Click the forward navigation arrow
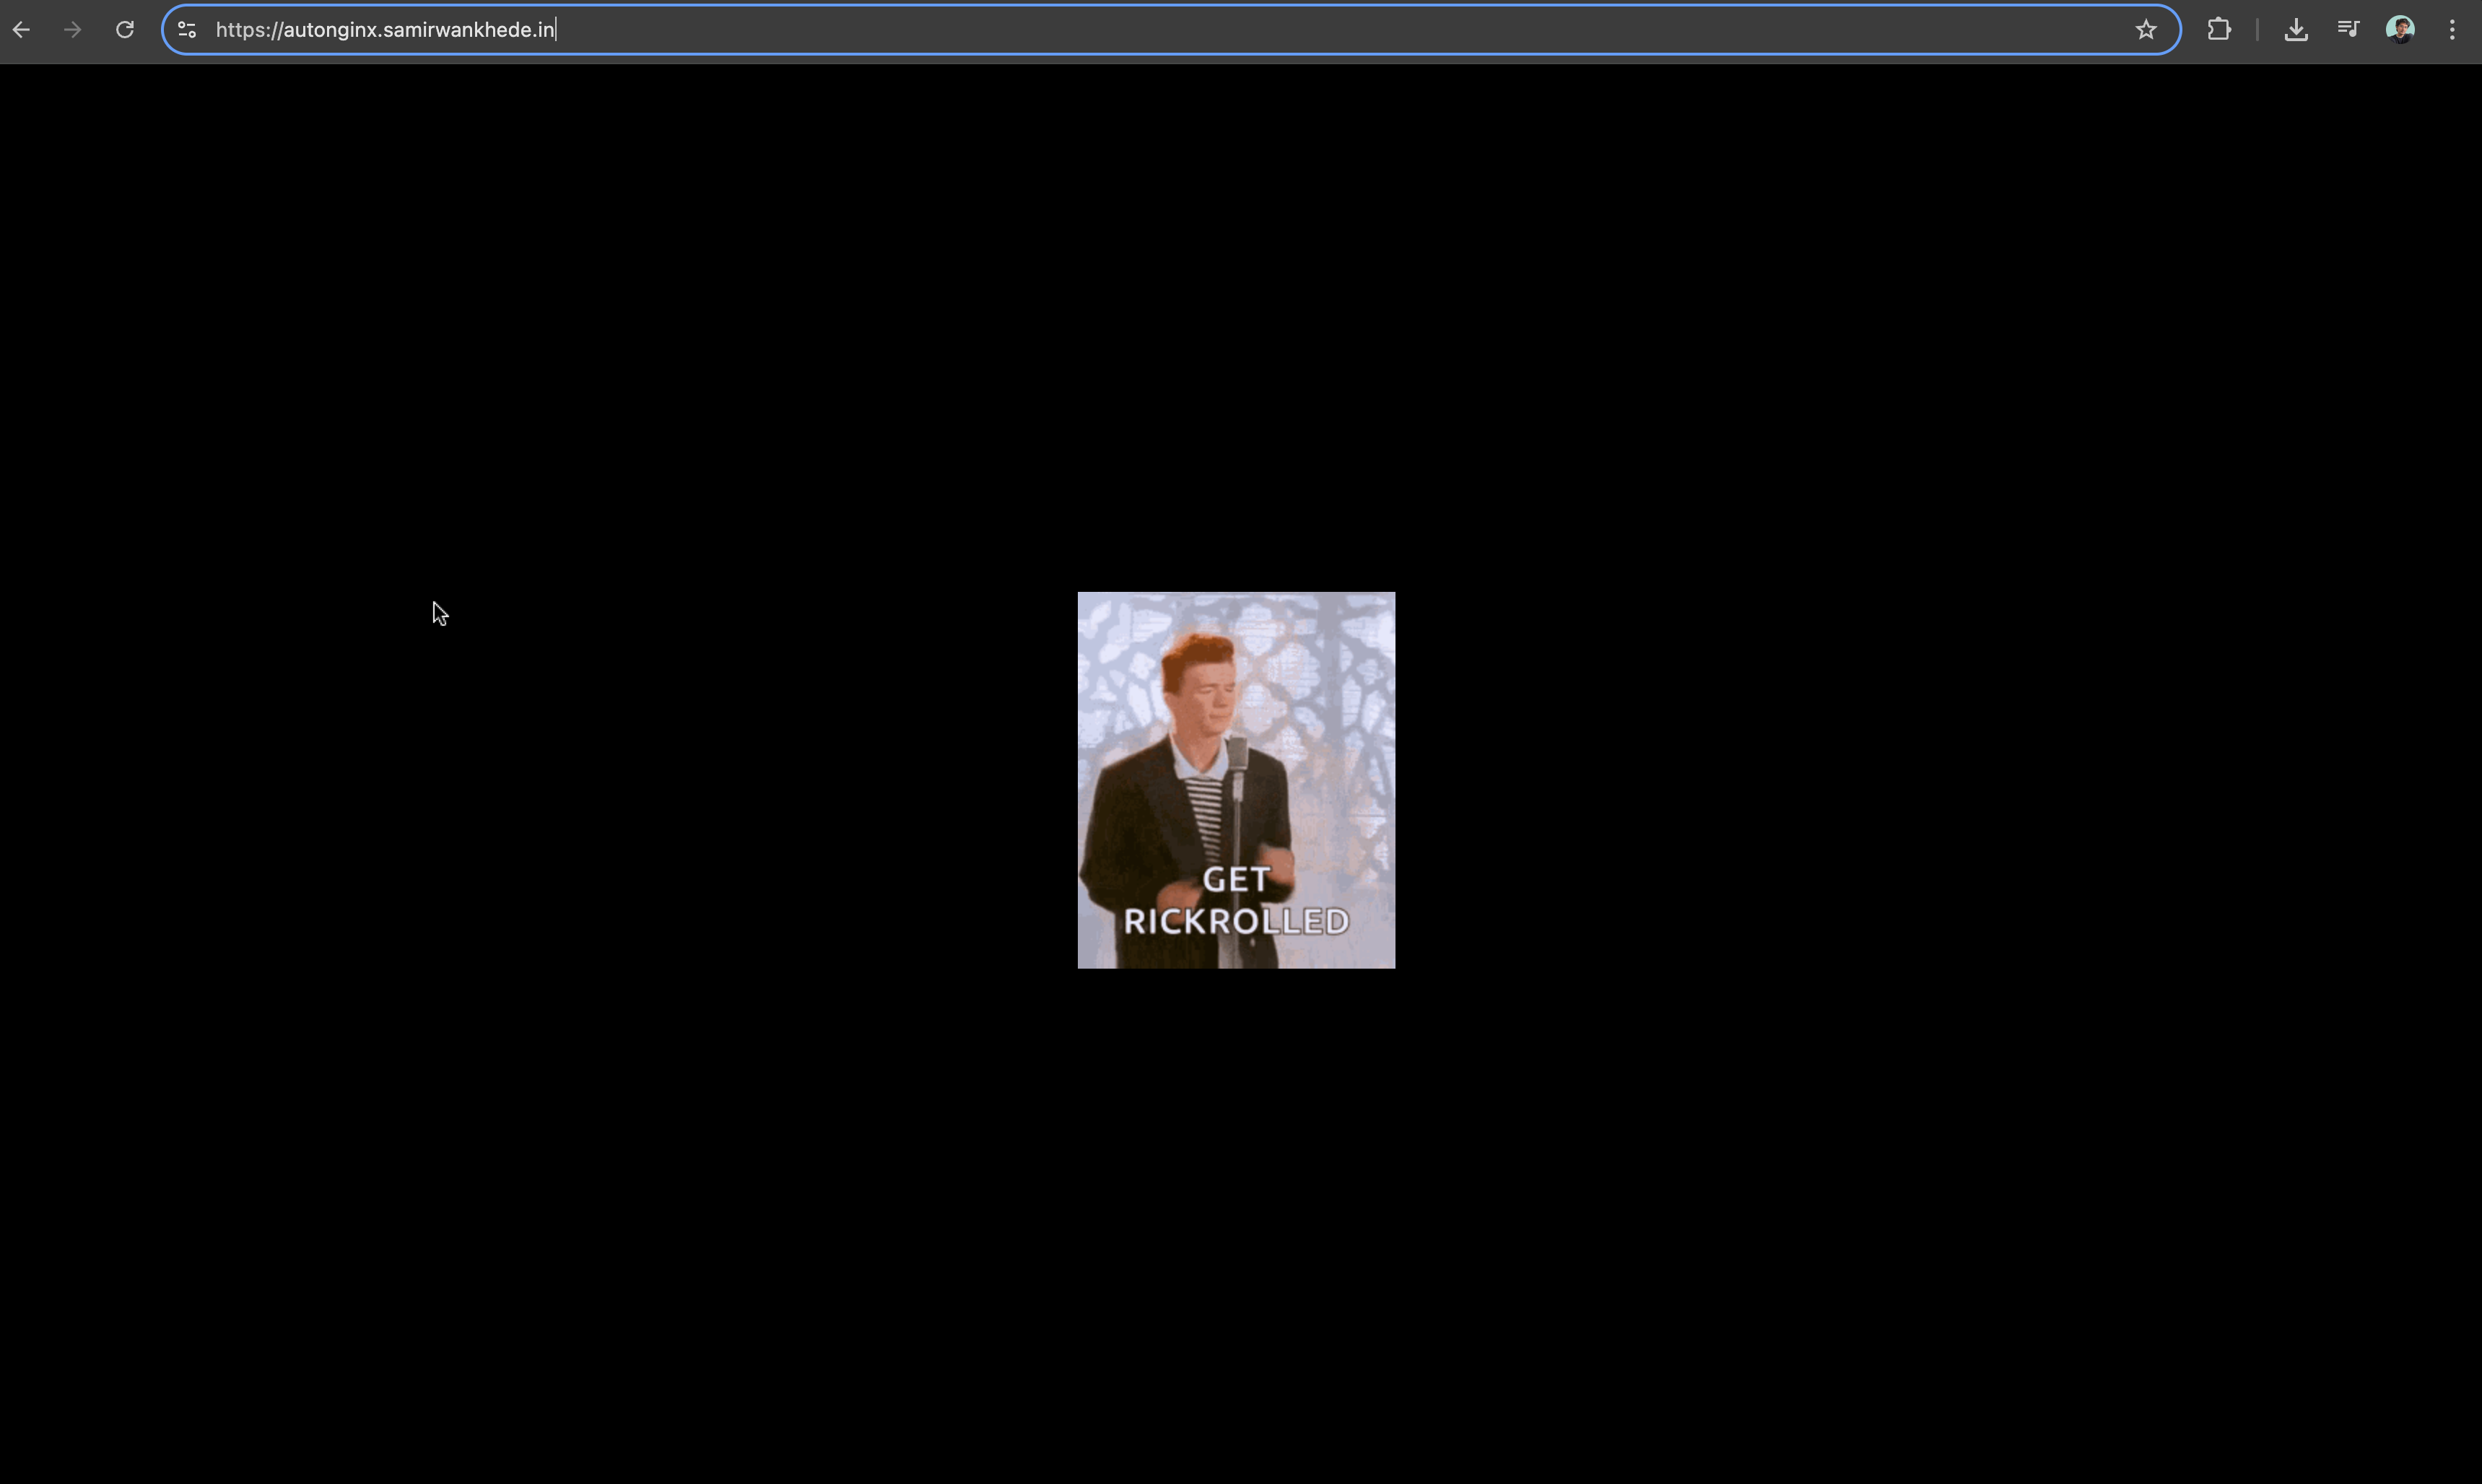This screenshot has height=1484, width=2482. click(72, 30)
